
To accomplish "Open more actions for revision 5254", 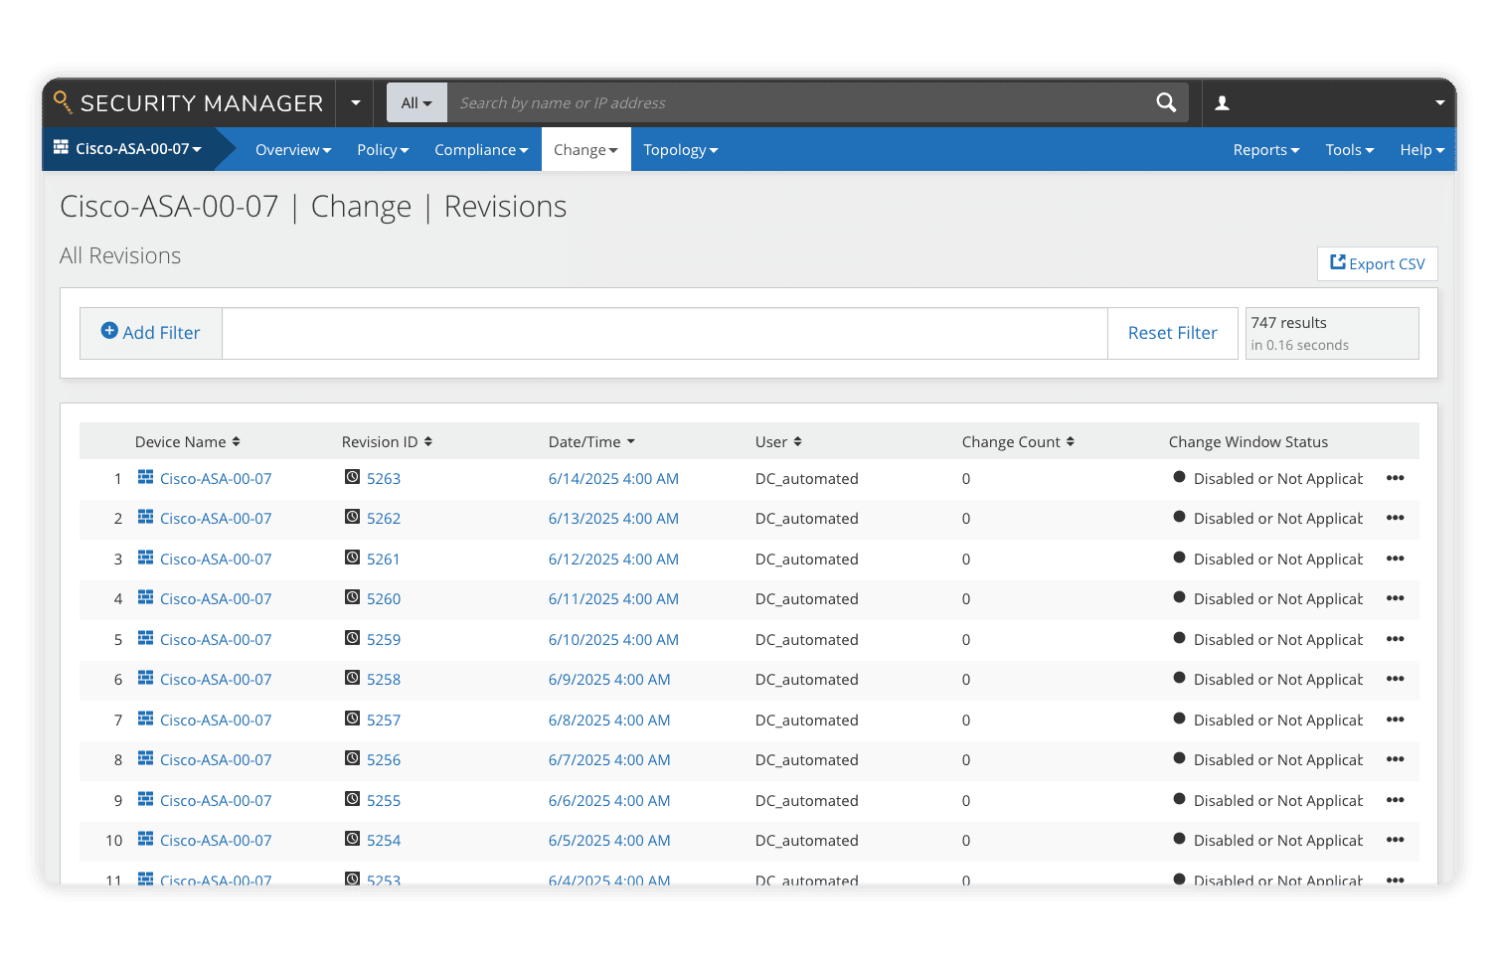I will (1396, 840).
